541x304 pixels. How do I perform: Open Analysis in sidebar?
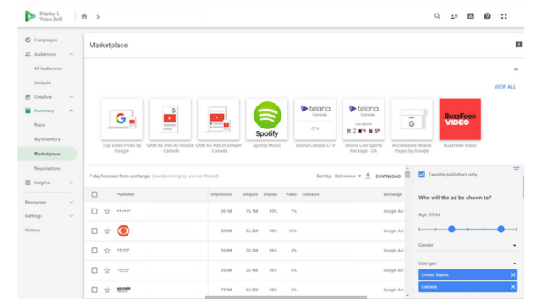[x=42, y=83]
